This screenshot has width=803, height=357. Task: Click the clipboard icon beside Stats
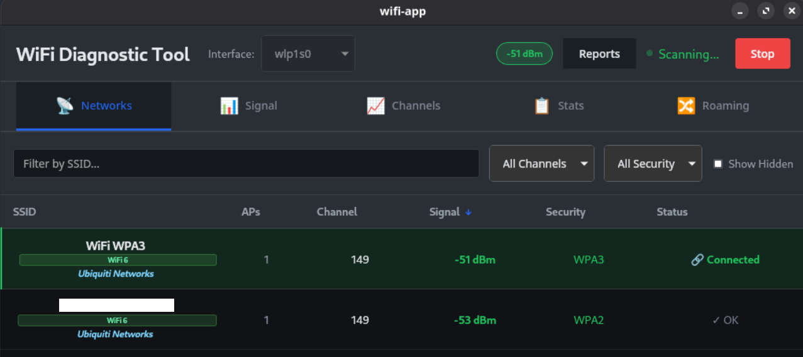541,105
